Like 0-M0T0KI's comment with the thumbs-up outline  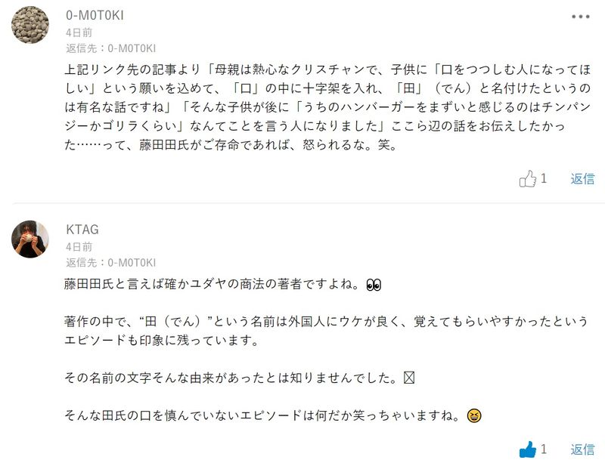pos(527,178)
